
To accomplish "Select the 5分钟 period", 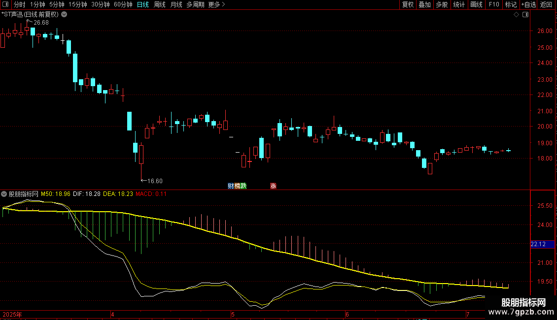I will click(57, 4).
